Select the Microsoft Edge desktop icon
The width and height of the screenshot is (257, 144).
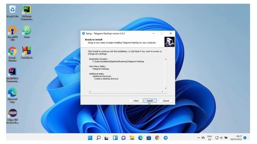(12, 96)
